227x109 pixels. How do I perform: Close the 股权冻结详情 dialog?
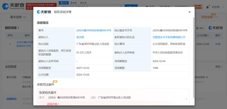click(x=189, y=12)
